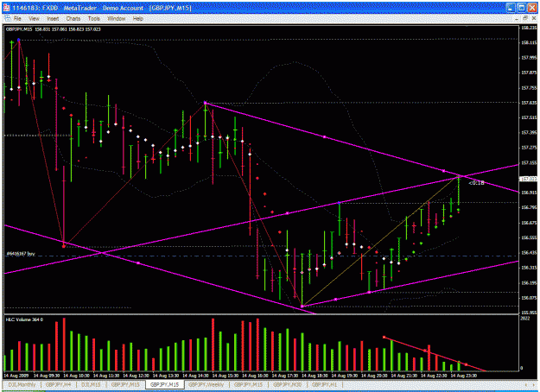The image size is (540, 392).
Task: Close the MetaTrader application window
Action: click(532, 8)
